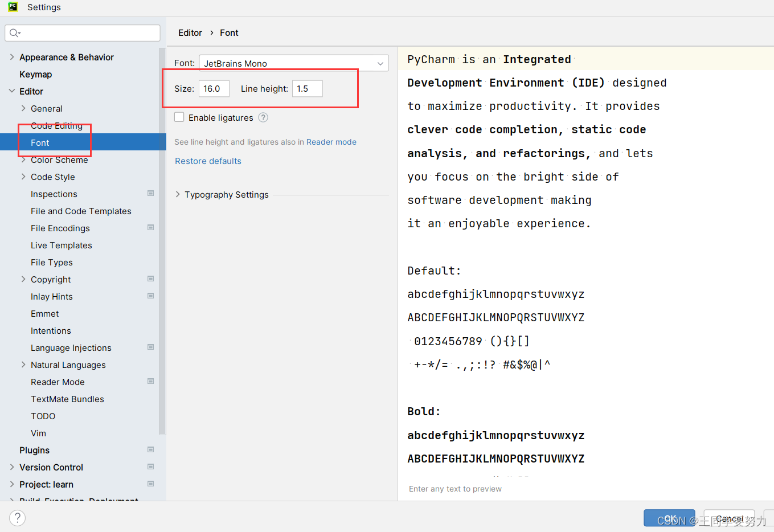The image size is (774, 532).
Task: Select Live Templates item
Action: tap(61, 245)
